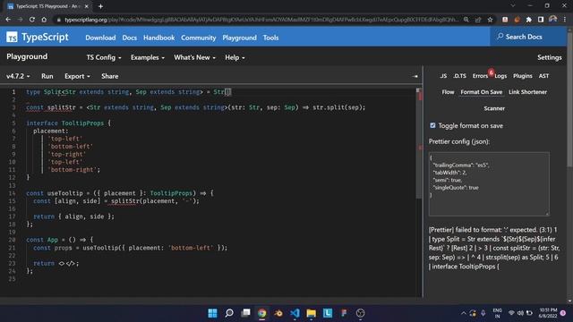The image size is (573, 322).
Task: Open the blue L app on the taskbar
Action: point(328,313)
